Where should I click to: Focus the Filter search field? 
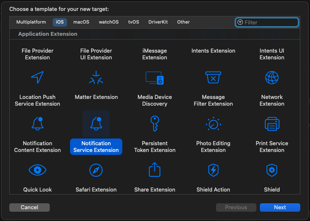[270, 22]
